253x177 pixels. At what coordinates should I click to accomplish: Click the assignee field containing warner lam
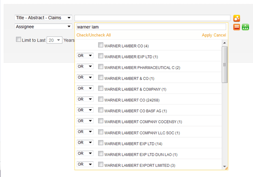point(151,27)
